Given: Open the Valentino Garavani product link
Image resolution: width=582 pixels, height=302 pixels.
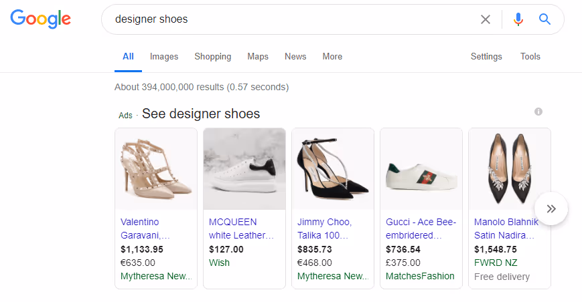Looking at the screenshot, I should point(145,229).
